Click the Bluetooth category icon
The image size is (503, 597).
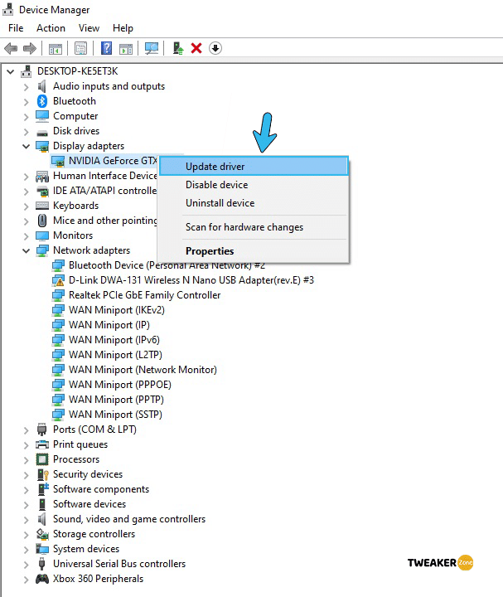tap(42, 101)
